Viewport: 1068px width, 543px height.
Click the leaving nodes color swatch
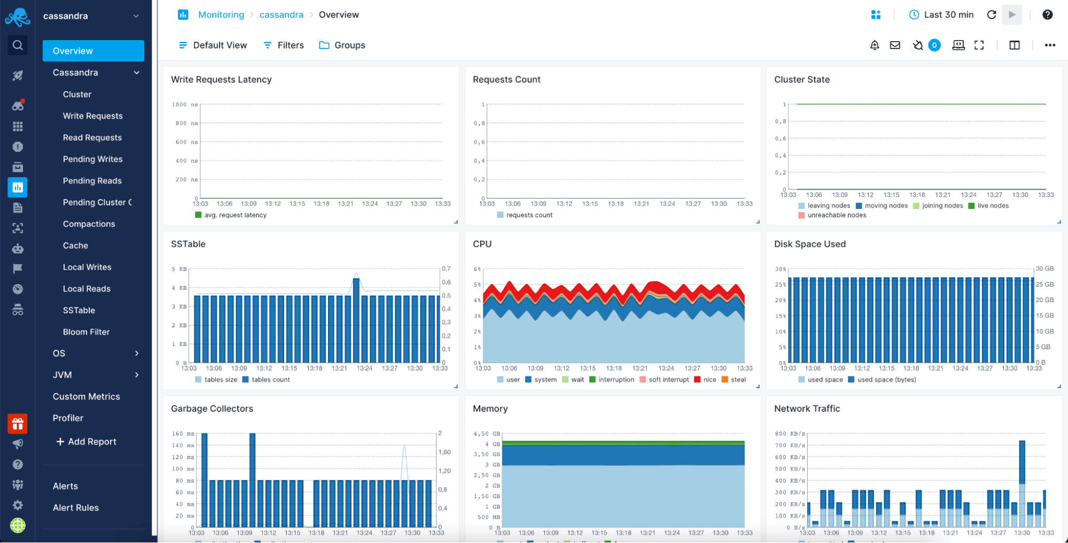coord(801,206)
